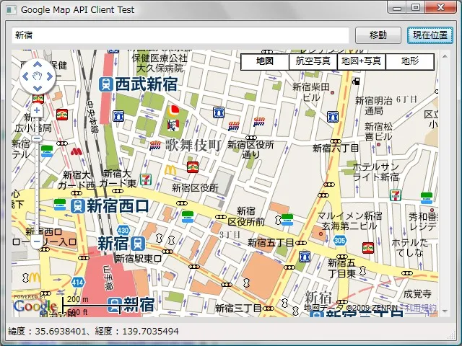The height and width of the screenshot is (346, 462).
Task: Select the 地図+写真 hybrid view
Action: 361,61
